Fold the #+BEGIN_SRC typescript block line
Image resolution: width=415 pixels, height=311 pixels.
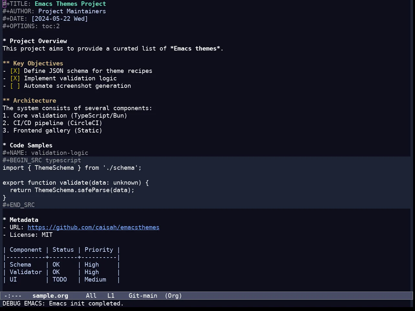click(42, 160)
